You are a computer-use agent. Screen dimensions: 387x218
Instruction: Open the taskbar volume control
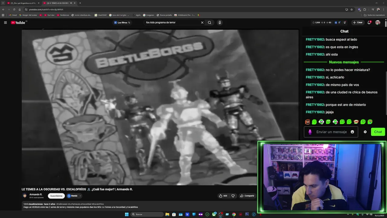click(371, 214)
